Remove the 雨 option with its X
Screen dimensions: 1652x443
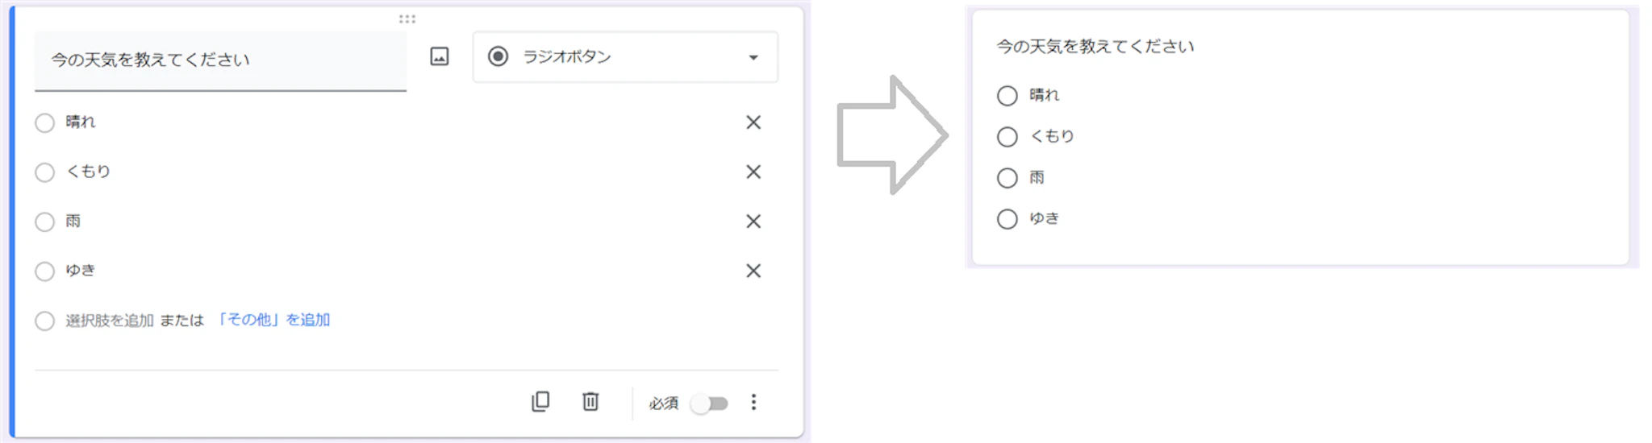[753, 221]
